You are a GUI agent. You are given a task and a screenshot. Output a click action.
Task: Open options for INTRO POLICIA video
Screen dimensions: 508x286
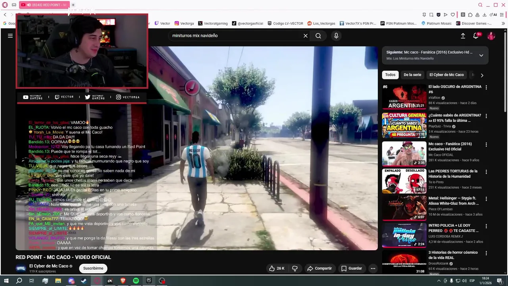486,226
